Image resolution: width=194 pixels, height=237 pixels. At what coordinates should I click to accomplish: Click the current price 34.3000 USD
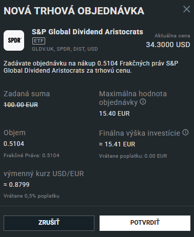(x=168, y=45)
